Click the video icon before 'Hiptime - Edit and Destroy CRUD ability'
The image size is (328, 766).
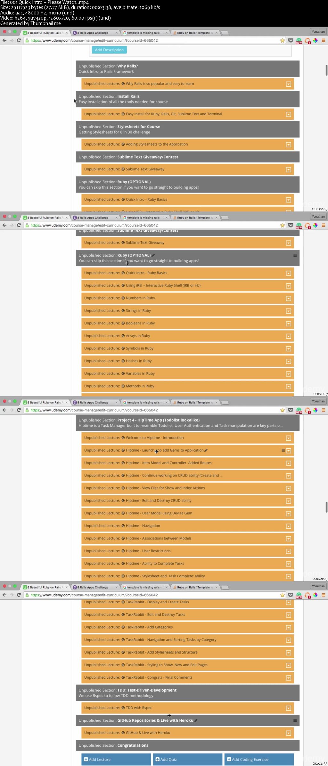tap(123, 501)
